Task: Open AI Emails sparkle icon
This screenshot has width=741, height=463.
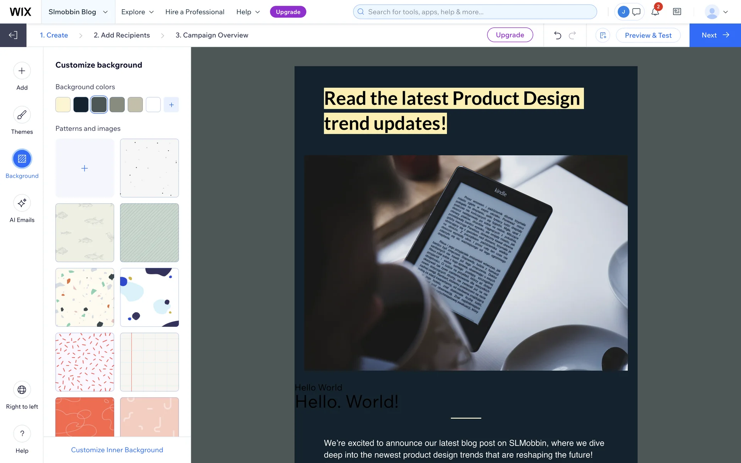Action: tap(22, 203)
